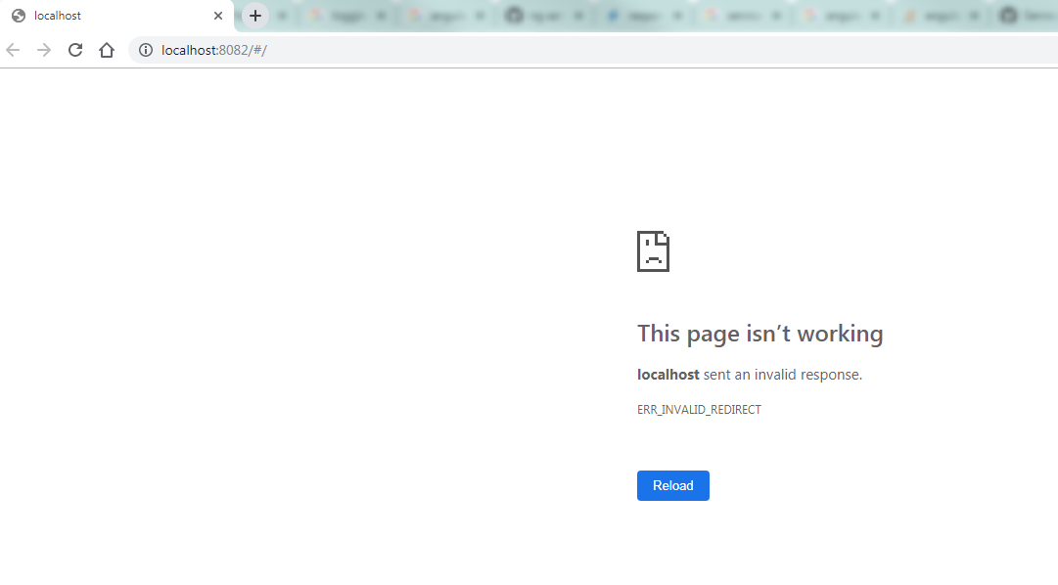The height and width of the screenshot is (585, 1058).
Task: View site information icon in address bar
Action: point(146,50)
